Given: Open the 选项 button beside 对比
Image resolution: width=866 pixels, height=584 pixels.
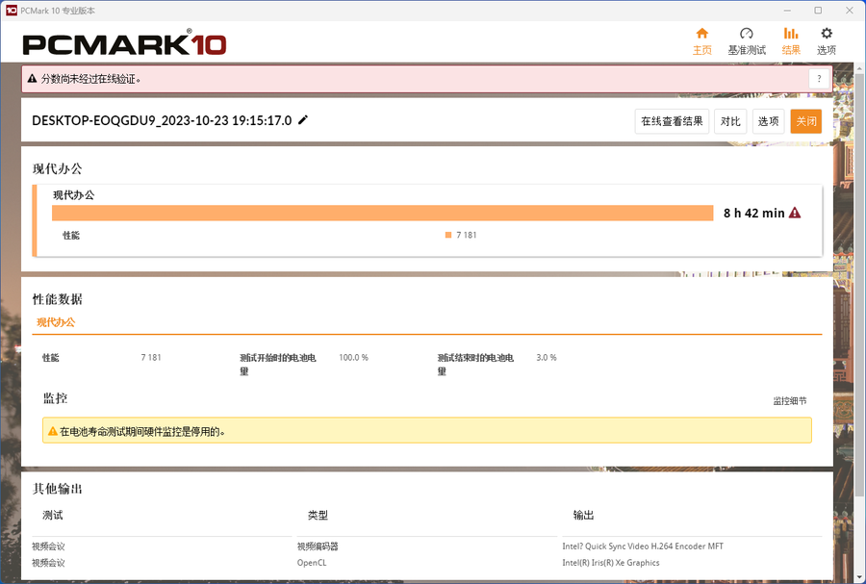Looking at the screenshot, I should click(x=768, y=121).
